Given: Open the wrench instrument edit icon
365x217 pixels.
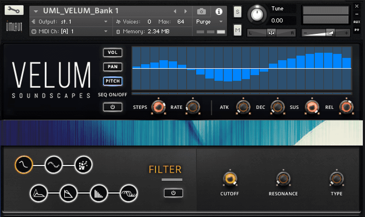Looking at the screenshot, I should [x=14, y=10].
